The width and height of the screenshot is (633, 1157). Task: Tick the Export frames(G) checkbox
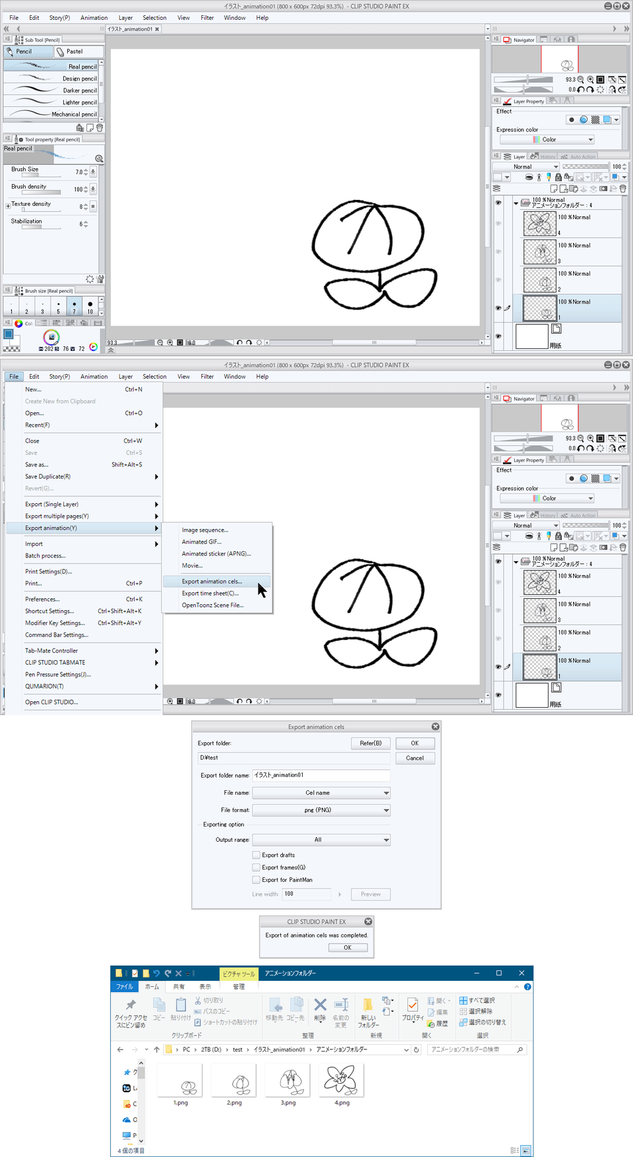tap(256, 867)
